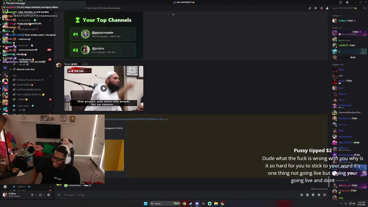Viewport: 368px width, 207px height.
Task: Open the announcements channel
Action: point(32,50)
